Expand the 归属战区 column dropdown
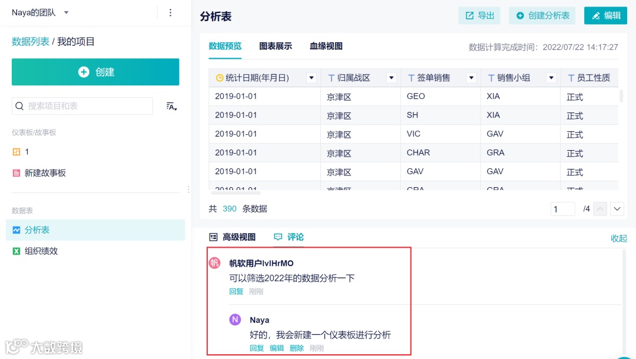The image size is (636, 359). click(392, 77)
